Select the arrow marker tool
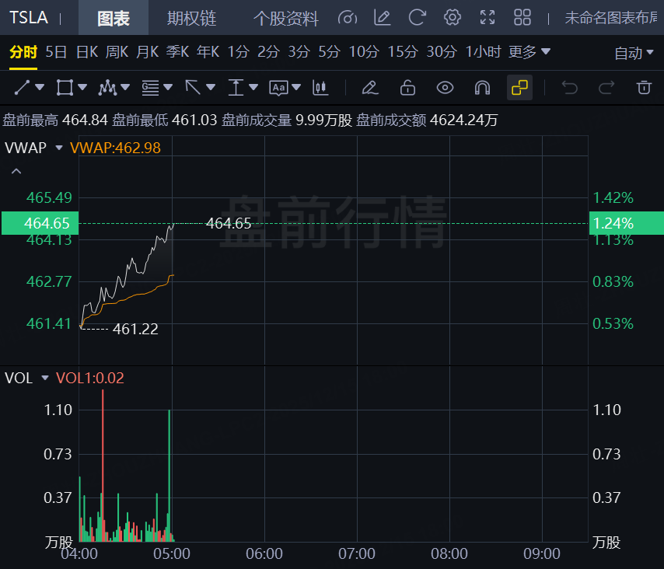Screen dimensions: 664x569 tap(193, 88)
